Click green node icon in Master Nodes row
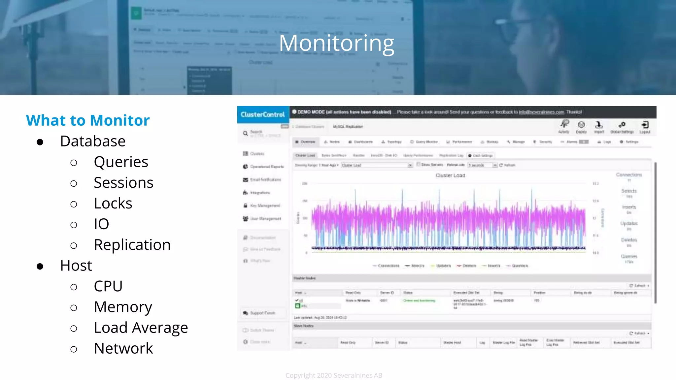 click(297, 306)
